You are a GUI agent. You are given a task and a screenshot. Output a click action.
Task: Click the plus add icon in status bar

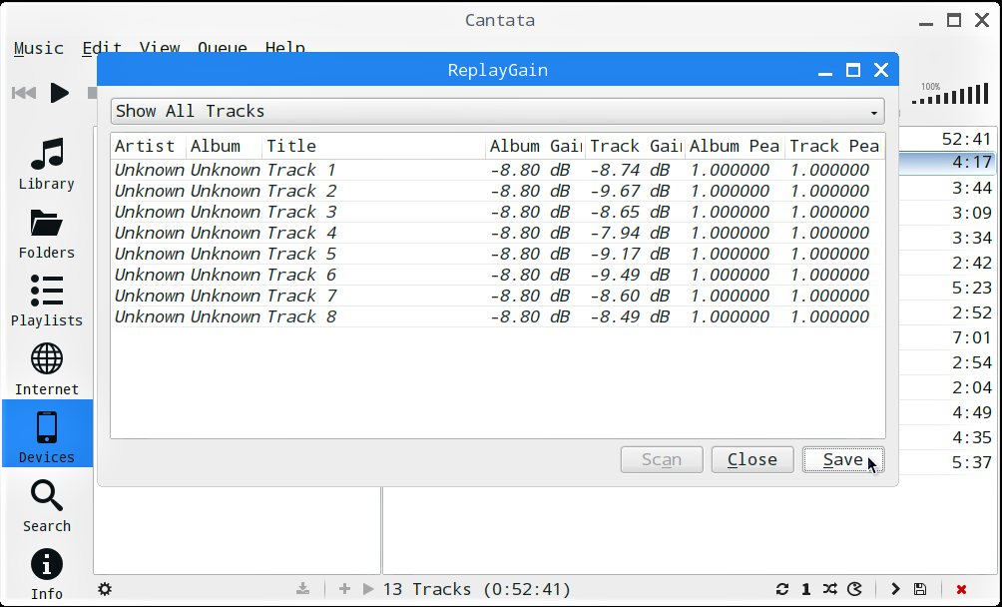click(x=344, y=589)
